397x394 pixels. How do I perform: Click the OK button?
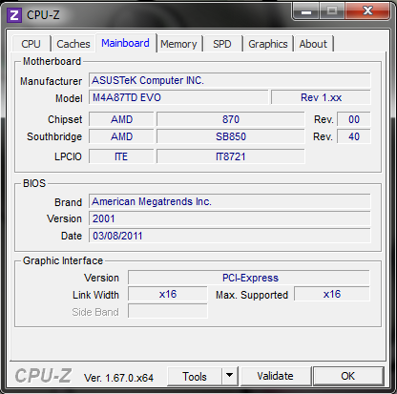tap(348, 376)
